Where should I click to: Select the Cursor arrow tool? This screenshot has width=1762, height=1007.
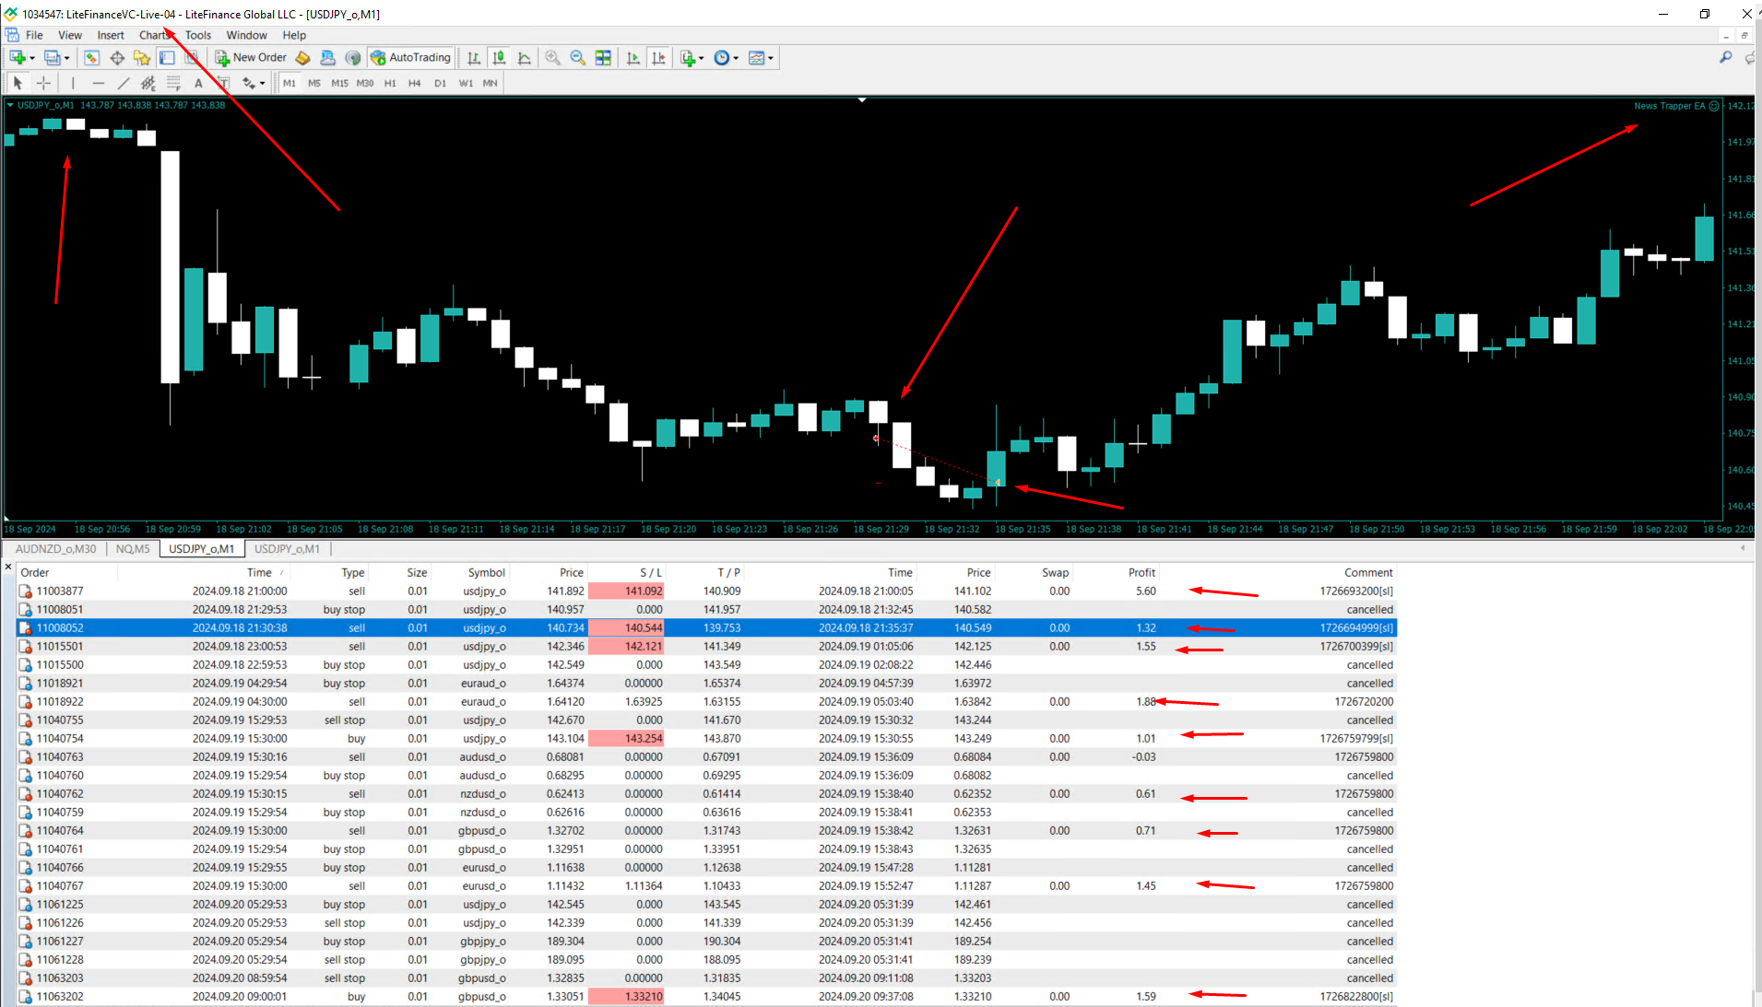tap(18, 83)
